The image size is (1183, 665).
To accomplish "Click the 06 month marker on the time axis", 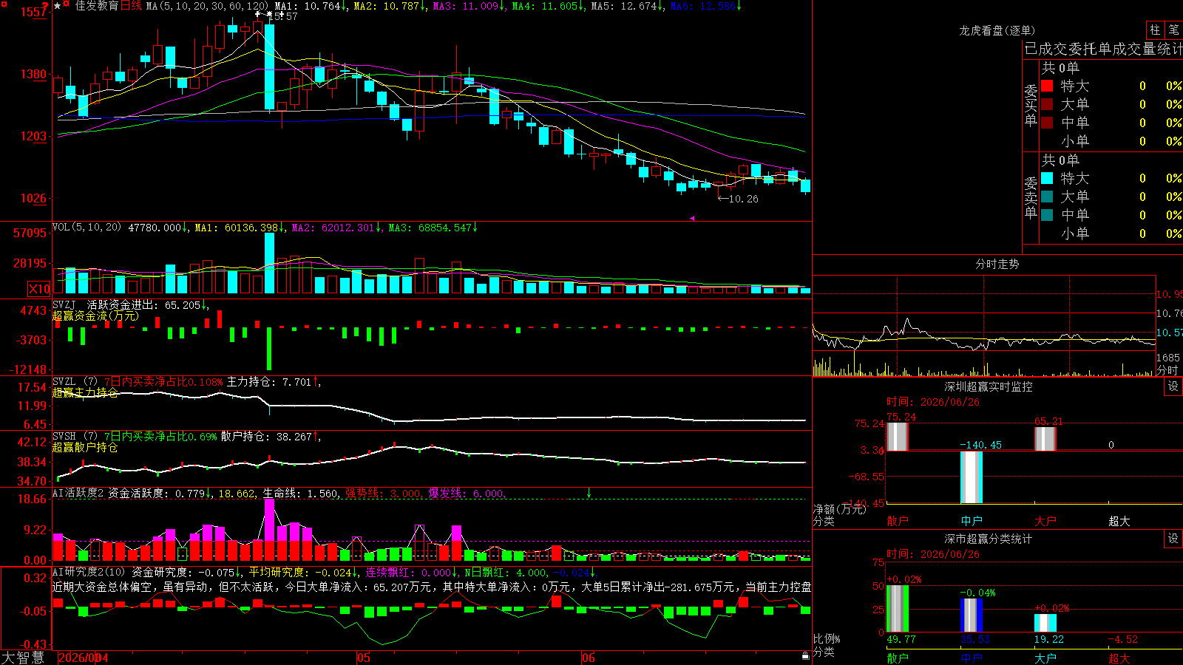I will (589, 658).
